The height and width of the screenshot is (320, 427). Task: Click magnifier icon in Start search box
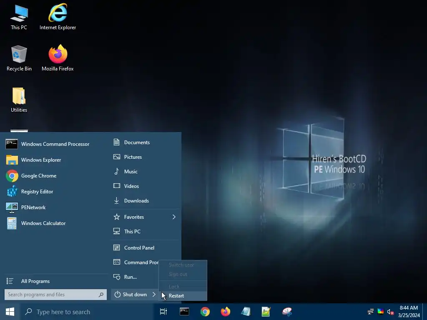(x=101, y=295)
